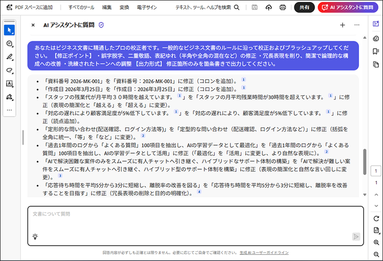Click the zoom out magnifier icon
The image size is (383, 261).
point(376,254)
